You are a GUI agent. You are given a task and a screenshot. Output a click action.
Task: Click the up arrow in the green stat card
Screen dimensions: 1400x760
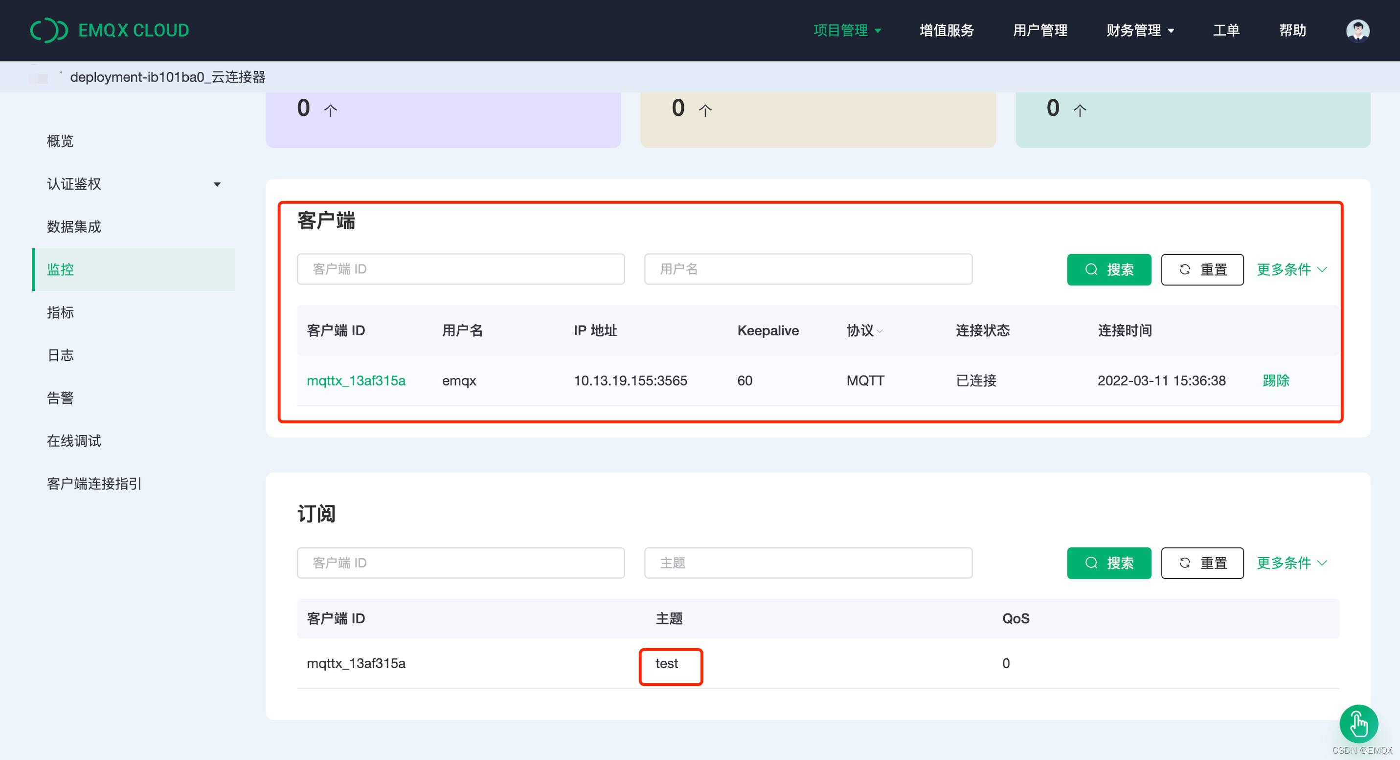[1079, 109]
